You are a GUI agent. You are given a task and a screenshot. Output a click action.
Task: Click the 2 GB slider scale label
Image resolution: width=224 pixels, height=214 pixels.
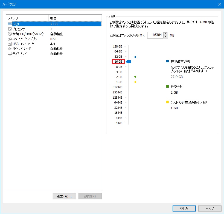point(119,77)
